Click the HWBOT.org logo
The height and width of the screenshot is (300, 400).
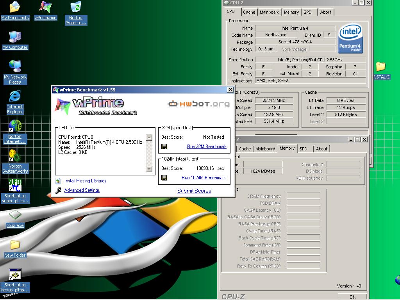(x=198, y=104)
